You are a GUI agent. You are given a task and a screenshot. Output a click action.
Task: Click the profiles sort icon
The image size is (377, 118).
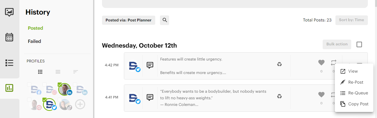tap(76, 72)
